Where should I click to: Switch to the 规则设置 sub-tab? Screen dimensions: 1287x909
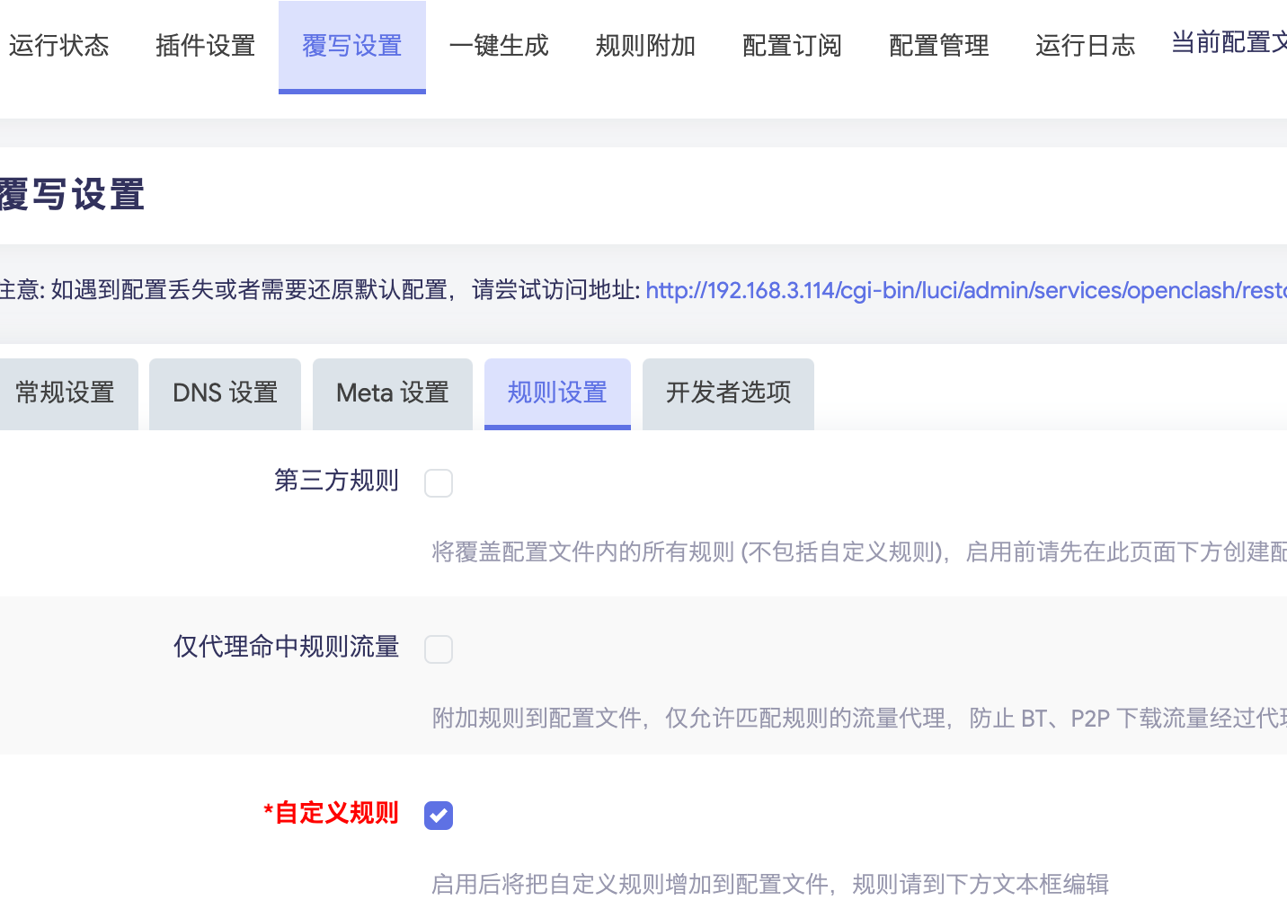tap(557, 393)
